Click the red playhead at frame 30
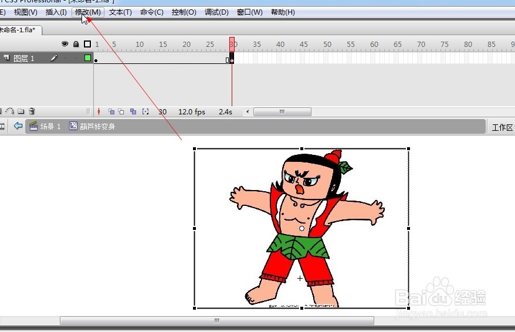Viewport: 515px width, 332px height. (x=232, y=44)
